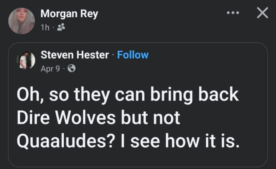Open Steven Hester's profile picture
This screenshot has width=276, height=169.
pyautogui.click(x=26, y=60)
